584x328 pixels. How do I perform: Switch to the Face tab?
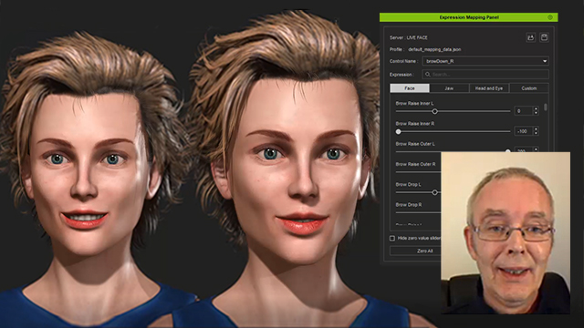[410, 88]
